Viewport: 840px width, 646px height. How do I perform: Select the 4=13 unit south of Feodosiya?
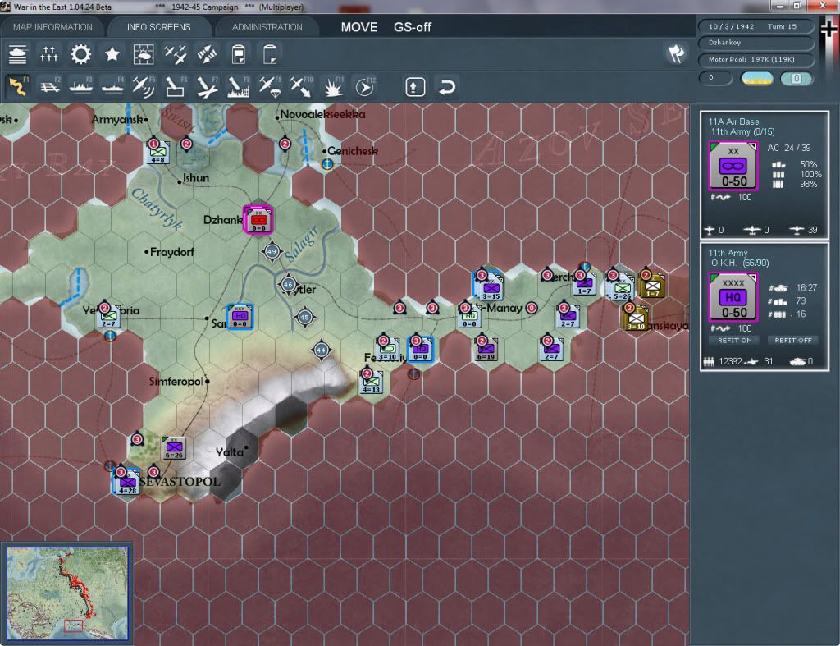click(372, 383)
